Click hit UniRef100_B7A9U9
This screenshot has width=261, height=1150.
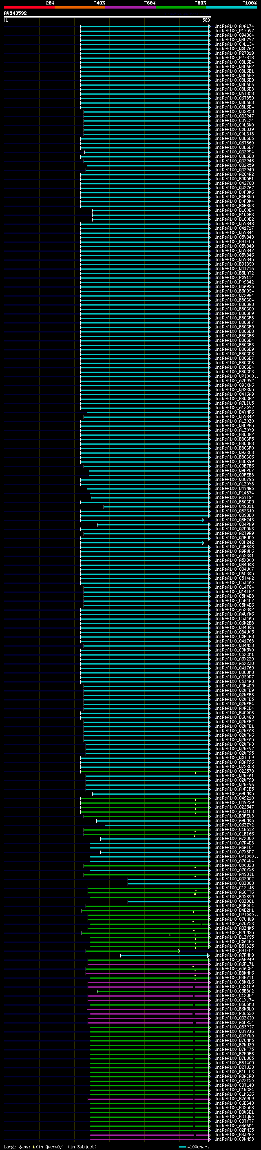(x=234, y=1099)
